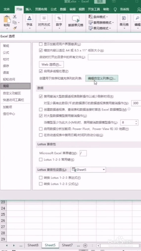Switch to Sheet8 worksheet tab
141x251 pixels.
coord(33,245)
